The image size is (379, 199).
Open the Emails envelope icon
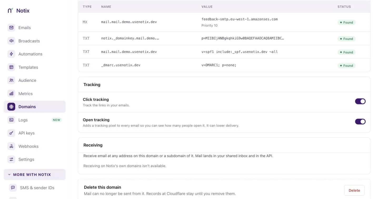point(11,28)
